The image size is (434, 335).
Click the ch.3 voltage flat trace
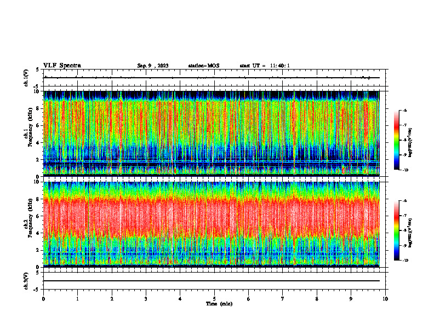click(212, 281)
